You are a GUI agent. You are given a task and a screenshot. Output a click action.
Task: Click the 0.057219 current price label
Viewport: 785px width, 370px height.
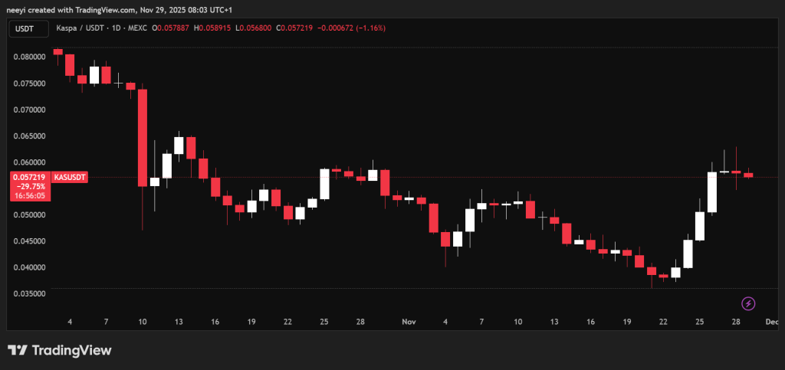(28, 177)
